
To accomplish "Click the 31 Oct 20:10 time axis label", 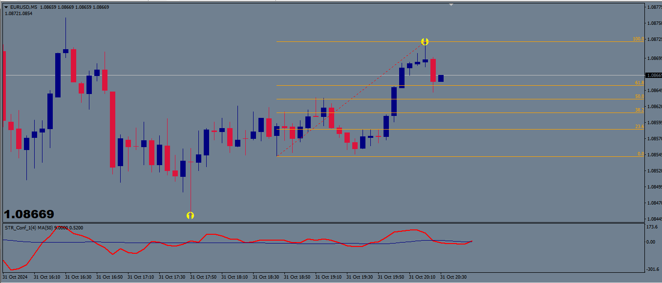I will (x=422, y=277).
